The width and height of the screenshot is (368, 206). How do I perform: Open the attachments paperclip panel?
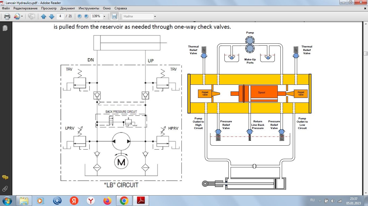[x=5, y=189]
